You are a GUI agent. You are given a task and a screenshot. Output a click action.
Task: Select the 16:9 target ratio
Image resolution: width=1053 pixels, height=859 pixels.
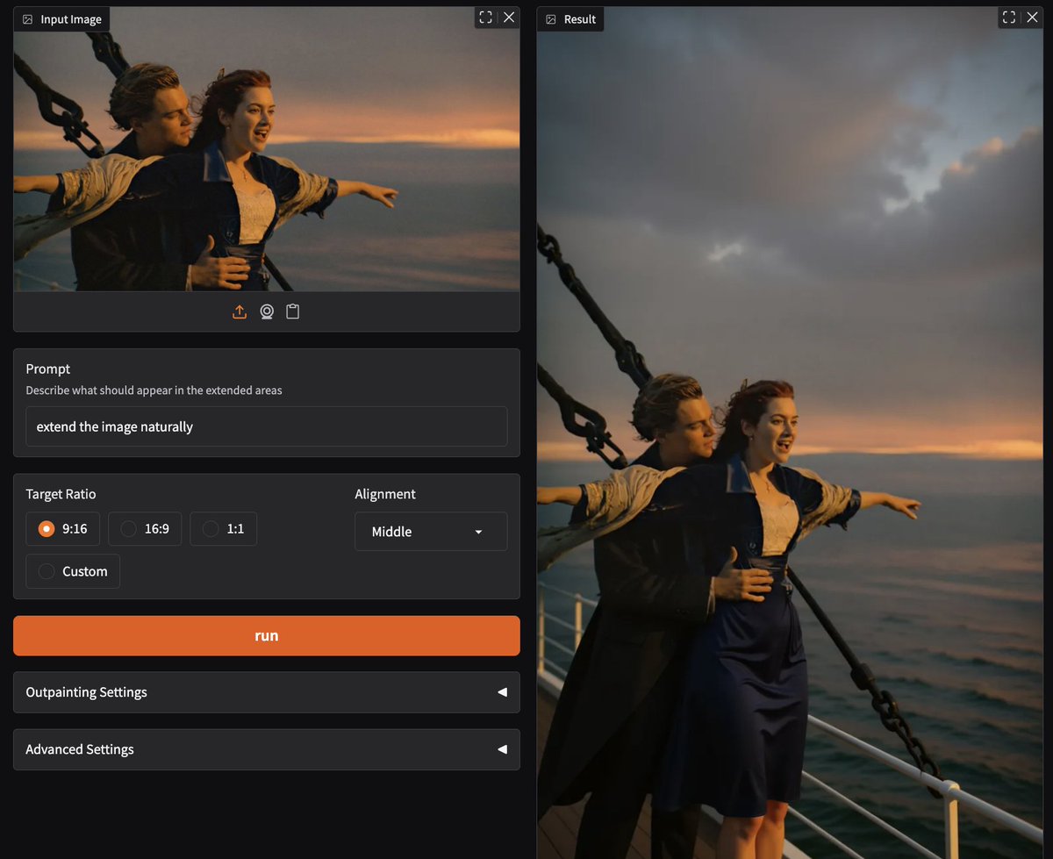click(x=145, y=529)
